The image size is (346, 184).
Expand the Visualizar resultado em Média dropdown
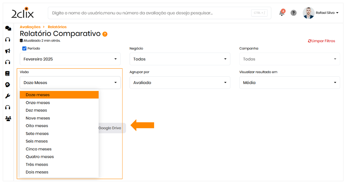pyautogui.click(x=289, y=83)
